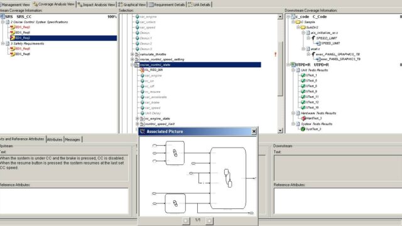Click the Selection panel vertical scrollbar thumb

coord(280,68)
